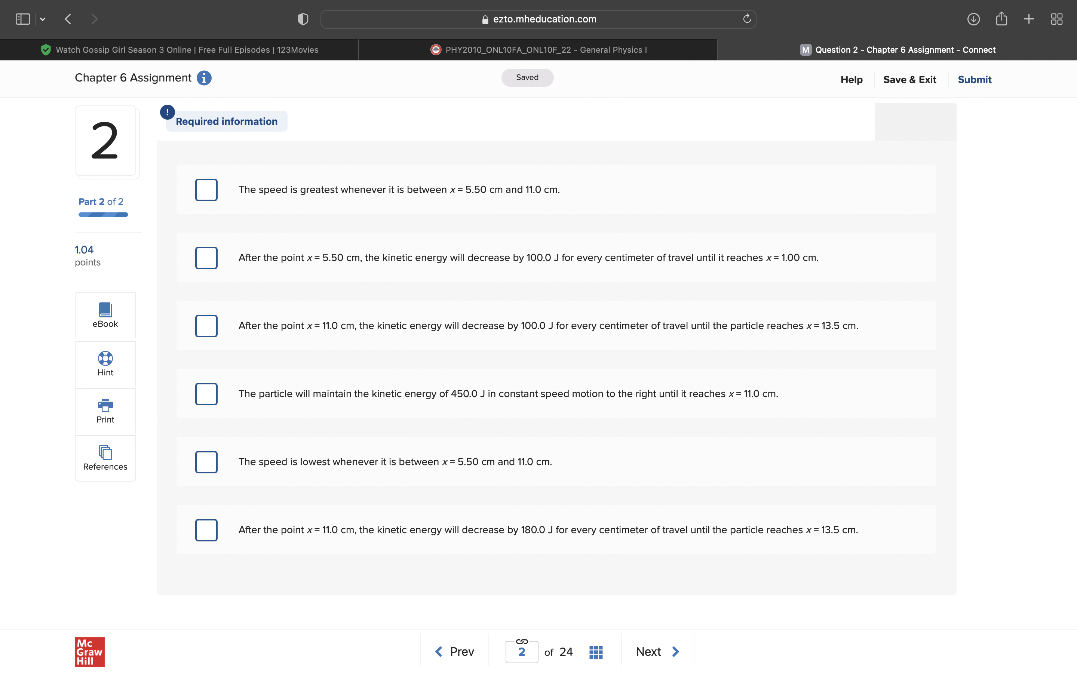Print this question
Screen dimensions: 1077x673
tap(105, 411)
